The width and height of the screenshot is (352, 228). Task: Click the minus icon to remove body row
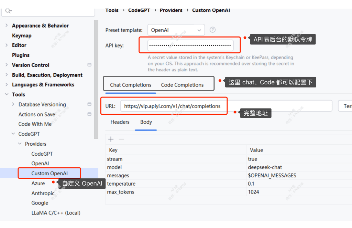121,139
